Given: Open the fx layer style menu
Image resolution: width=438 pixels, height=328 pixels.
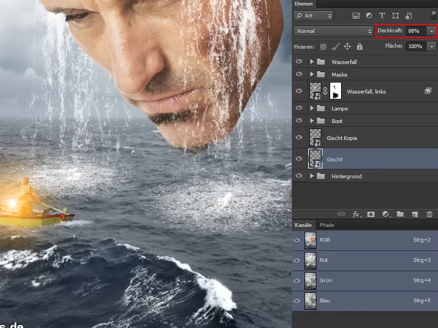Looking at the screenshot, I should click(356, 214).
